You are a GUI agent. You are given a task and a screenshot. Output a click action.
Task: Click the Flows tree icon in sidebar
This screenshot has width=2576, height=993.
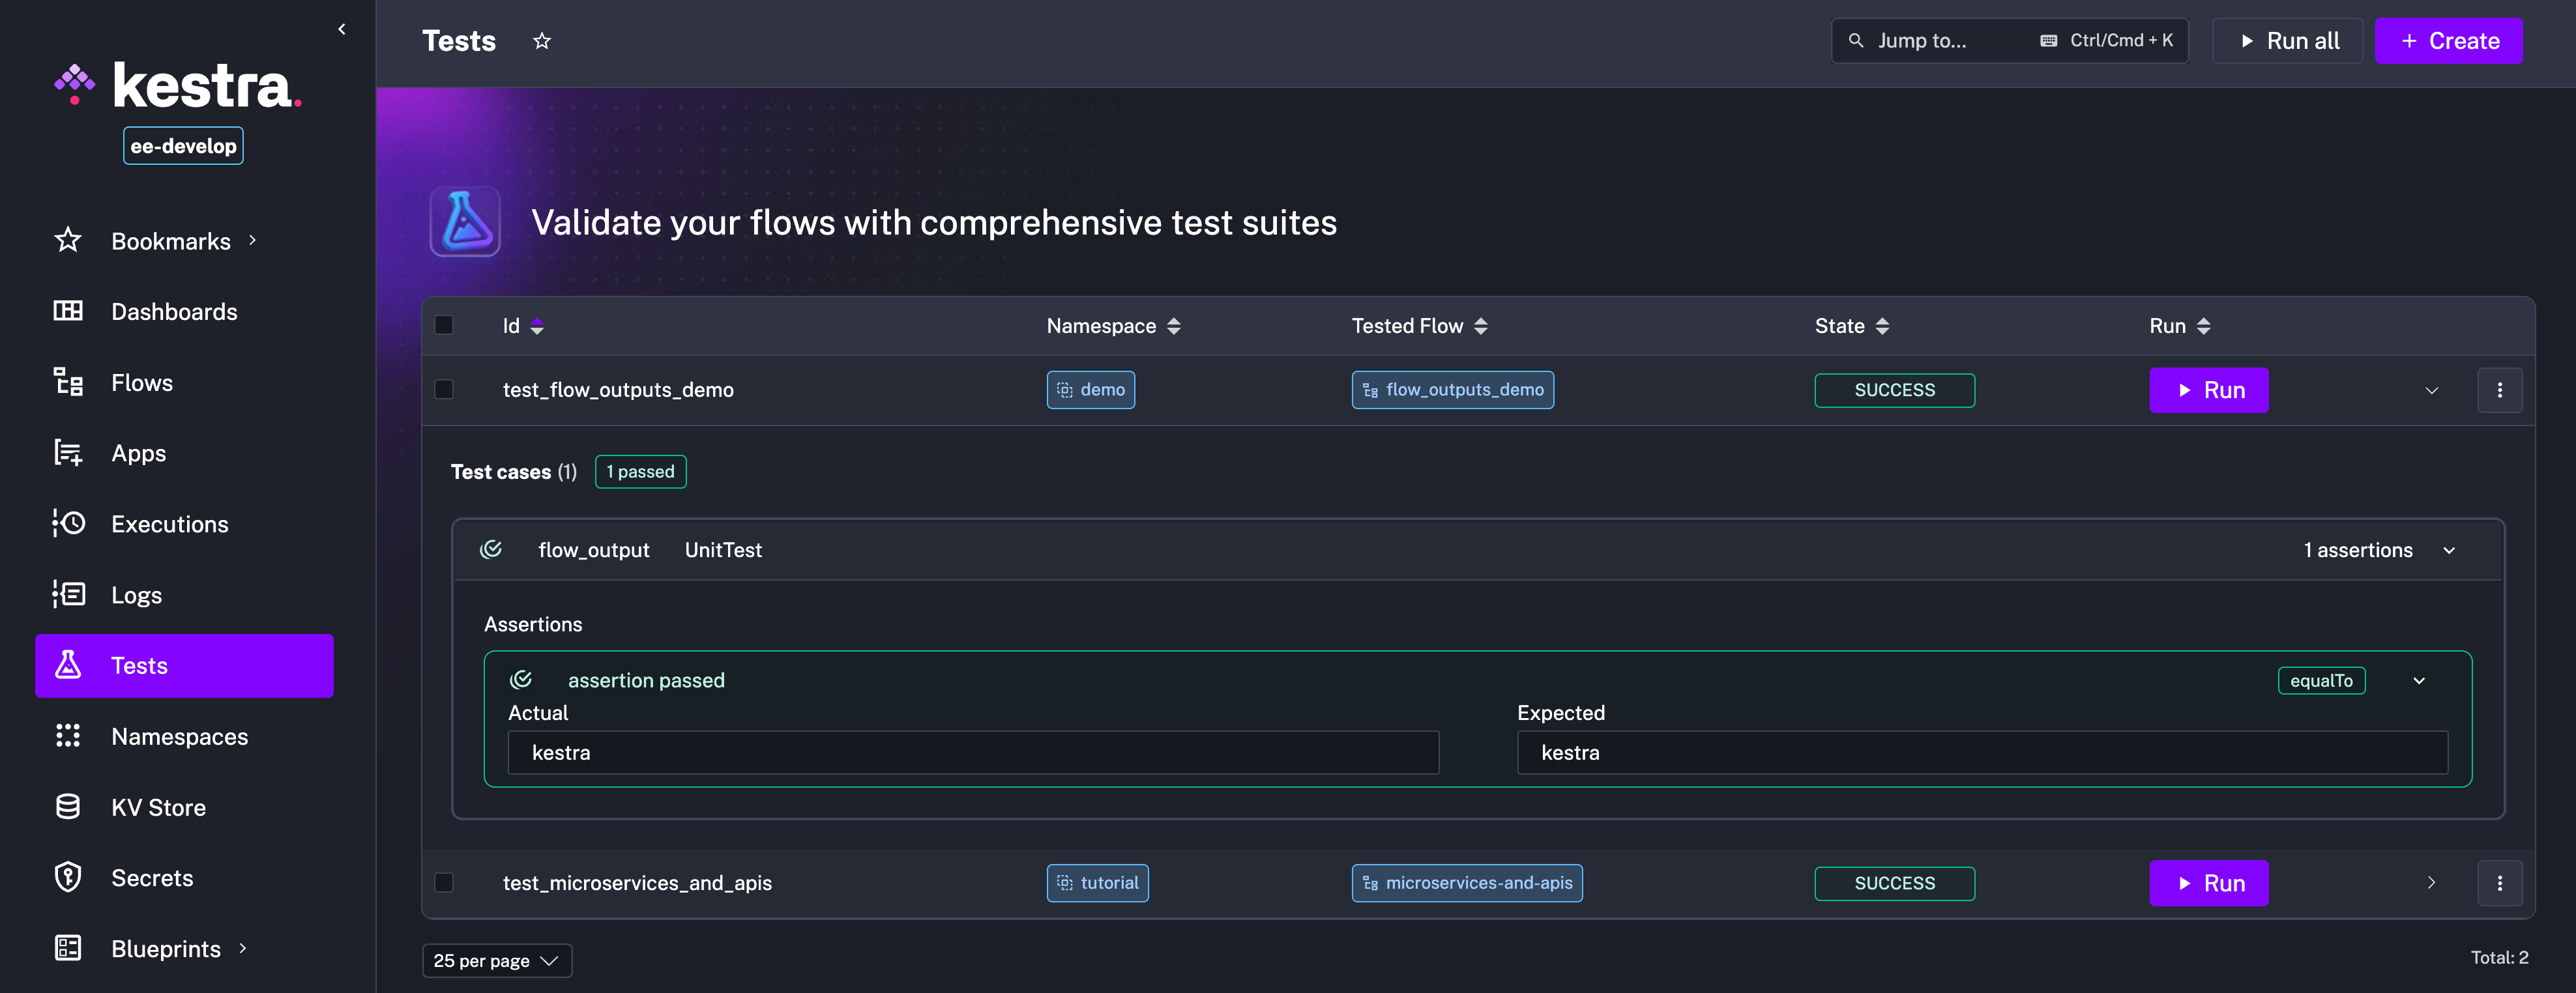(68, 382)
